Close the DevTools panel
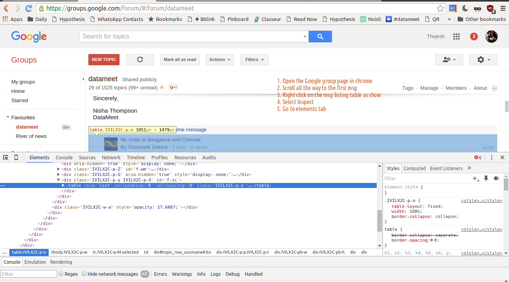 tap(502, 157)
